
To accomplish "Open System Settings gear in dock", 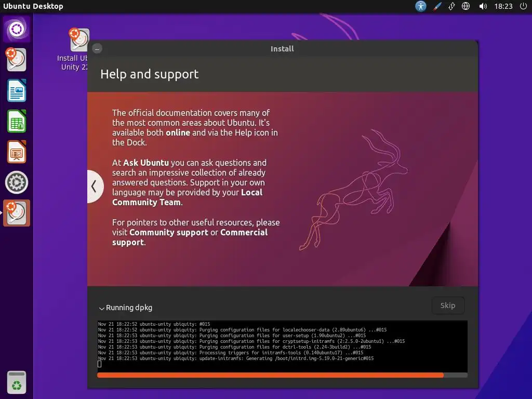I will click(x=16, y=182).
